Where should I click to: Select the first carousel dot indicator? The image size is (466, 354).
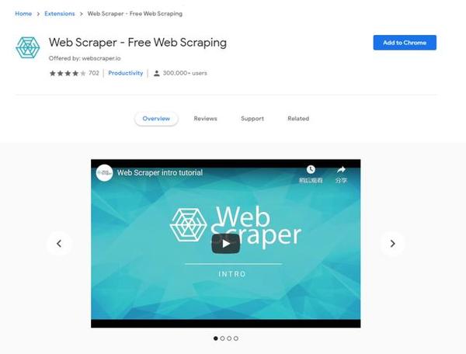coord(216,338)
